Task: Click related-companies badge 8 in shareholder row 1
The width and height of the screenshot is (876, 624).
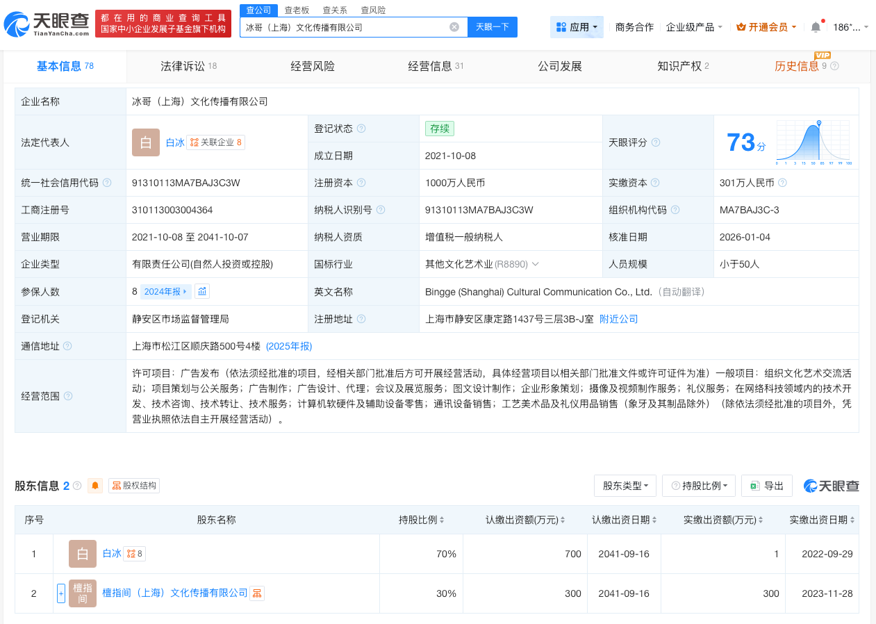Action: [135, 554]
